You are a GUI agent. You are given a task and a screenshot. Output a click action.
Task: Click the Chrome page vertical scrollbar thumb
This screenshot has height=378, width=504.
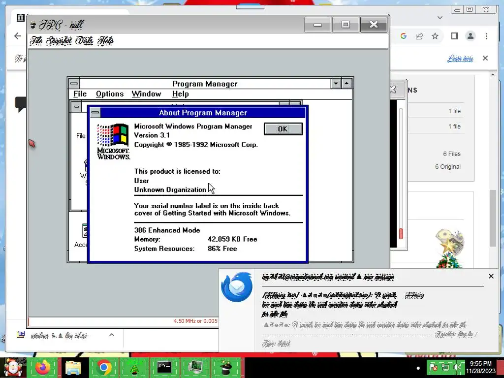pos(492,218)
